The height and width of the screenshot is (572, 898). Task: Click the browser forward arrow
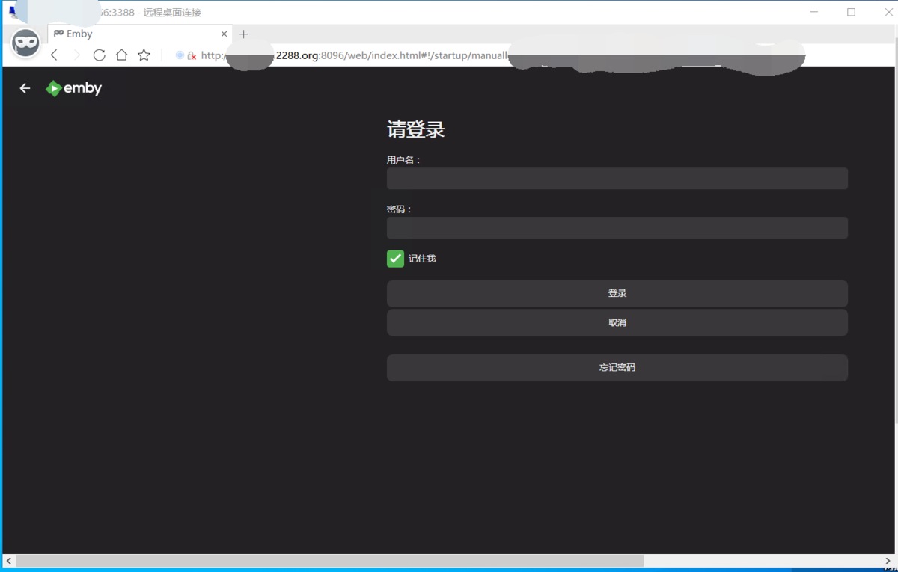pyautogui.click(x=76, y=55)
